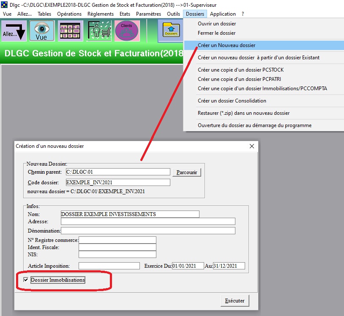Click the Parcourir button
This screenshot has width=344, height=316.
click(187, 172)
